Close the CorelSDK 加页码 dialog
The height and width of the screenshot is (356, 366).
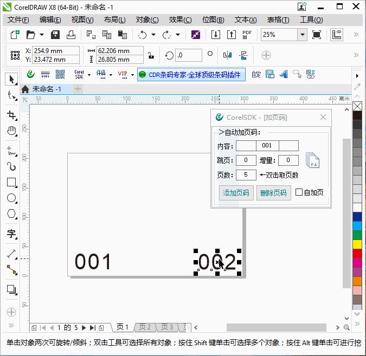323,117
